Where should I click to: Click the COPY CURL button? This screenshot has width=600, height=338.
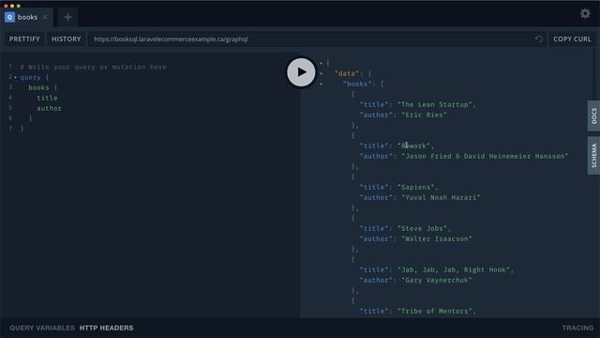click(572, 39)
